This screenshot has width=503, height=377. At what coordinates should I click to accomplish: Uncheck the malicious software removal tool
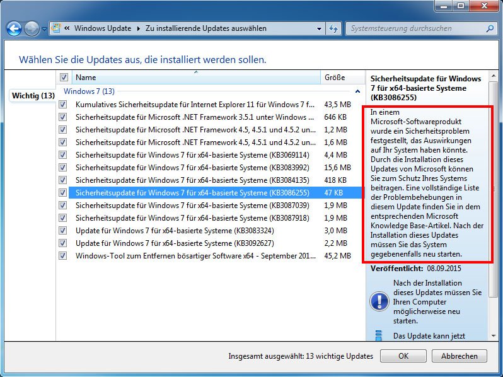coord(62,255)
